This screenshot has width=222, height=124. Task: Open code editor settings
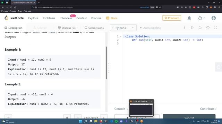point(208,28)
